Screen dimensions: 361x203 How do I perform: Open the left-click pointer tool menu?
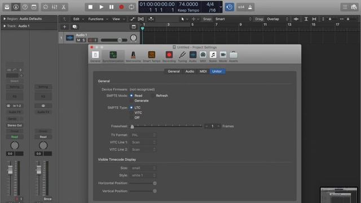184,19
